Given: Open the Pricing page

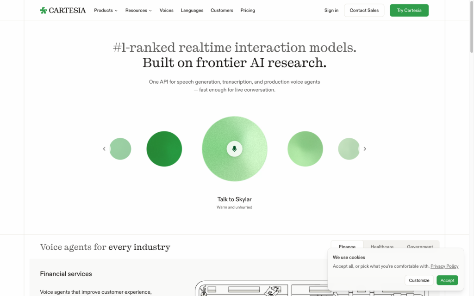Looking at the screenshot, I should click(248, 10).
